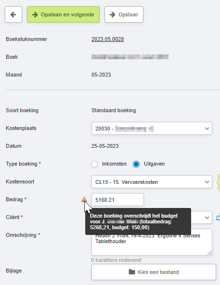
Task: Open the Kostenplaats dropdown
Action: click(x=152, y=129)
